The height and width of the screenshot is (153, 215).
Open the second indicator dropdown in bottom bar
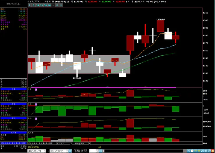(x=89, y=143)
